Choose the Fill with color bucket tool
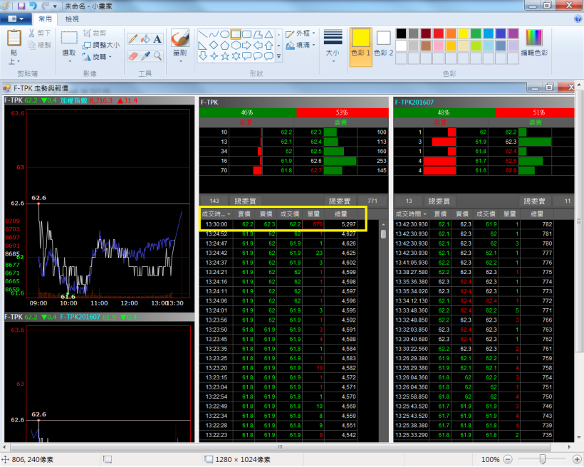Screen dimensions: 584x467 (145, 38)
